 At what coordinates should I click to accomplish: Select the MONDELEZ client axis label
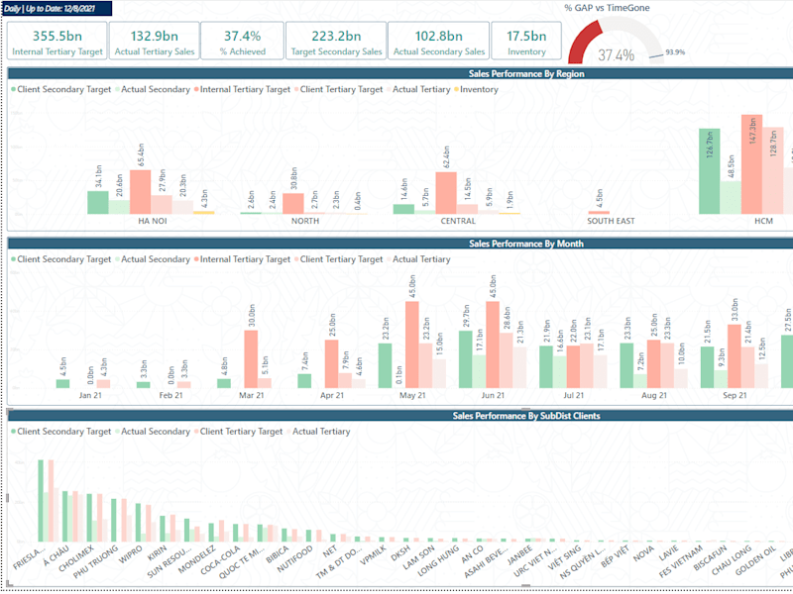pos(197,559)
